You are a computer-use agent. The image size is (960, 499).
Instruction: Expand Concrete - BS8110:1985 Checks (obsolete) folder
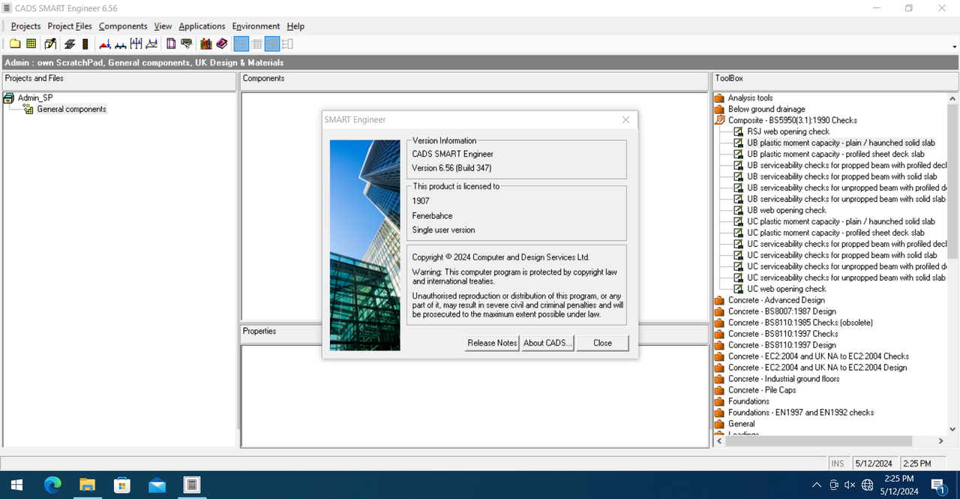click(800, 323)
